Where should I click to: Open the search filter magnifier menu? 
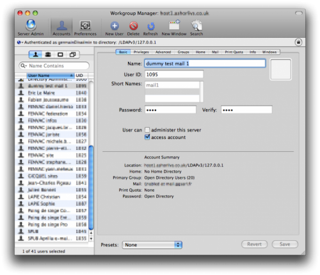coord(24,65)
